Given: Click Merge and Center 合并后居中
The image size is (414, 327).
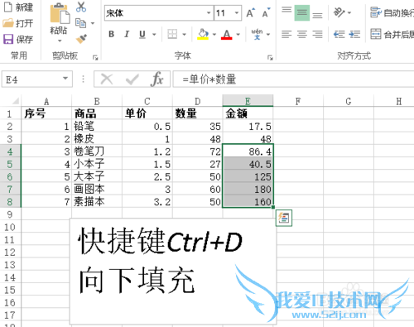Looking at the screenshot, I should pyautogui.click(x=392, y=34).
